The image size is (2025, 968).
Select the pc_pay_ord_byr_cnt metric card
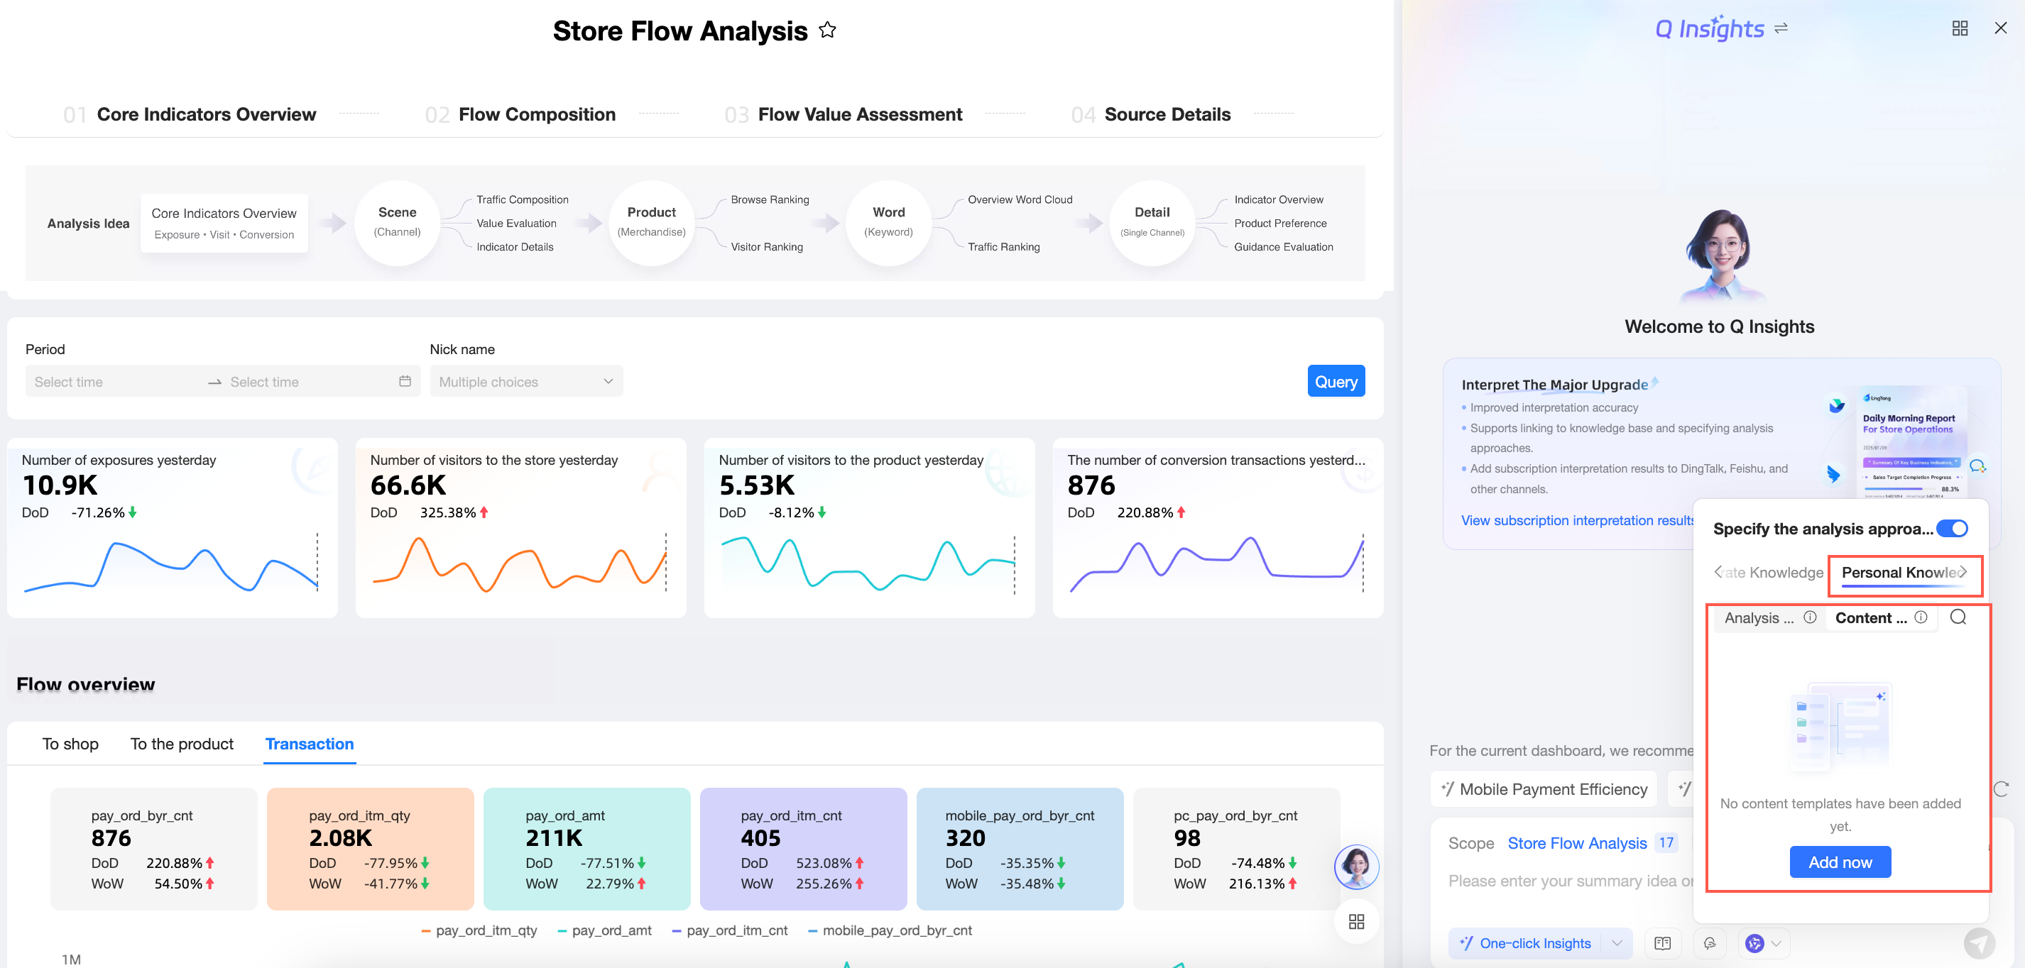pyautogui.click(x=1237, y=849)
